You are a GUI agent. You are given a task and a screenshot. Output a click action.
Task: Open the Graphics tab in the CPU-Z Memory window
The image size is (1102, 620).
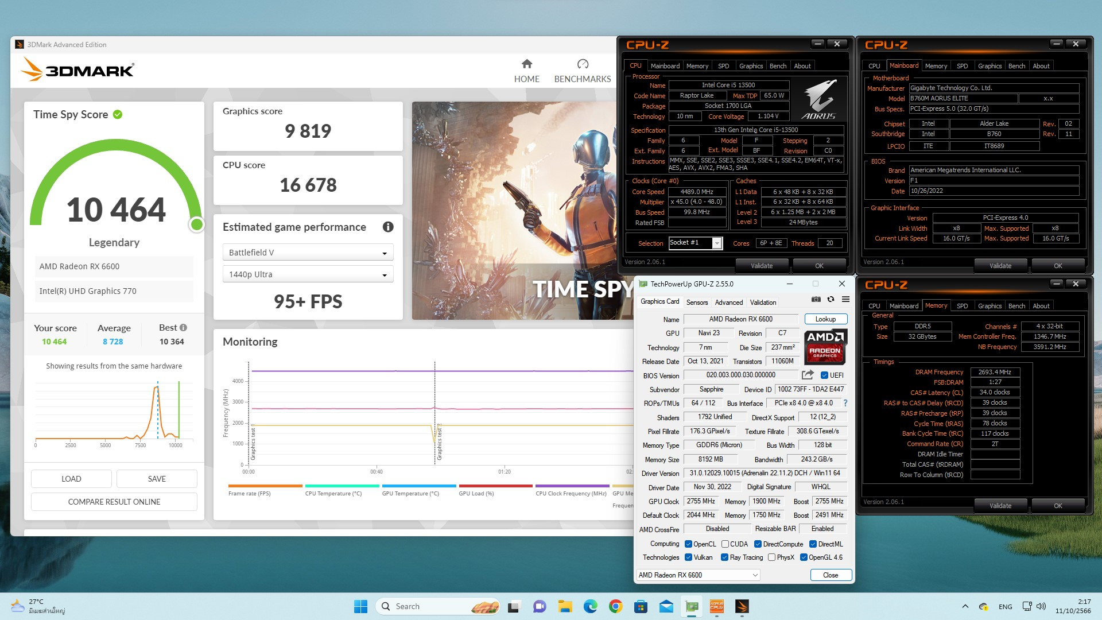point(990,306)
